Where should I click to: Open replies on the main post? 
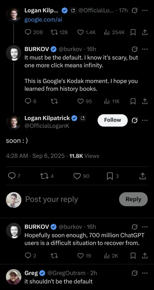[x=12, y=176]
